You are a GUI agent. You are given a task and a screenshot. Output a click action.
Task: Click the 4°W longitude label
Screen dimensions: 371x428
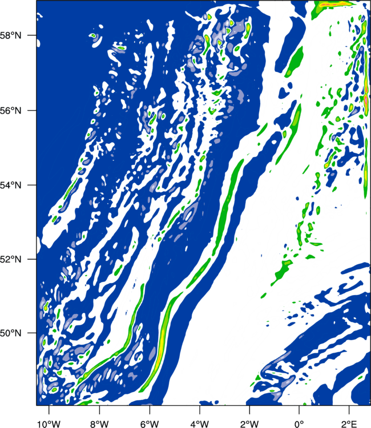200,424
